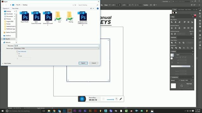Click Desktop in the address breadcrumb
The height and width of the screenshot is (113, 202).
(x=25, y=5)
